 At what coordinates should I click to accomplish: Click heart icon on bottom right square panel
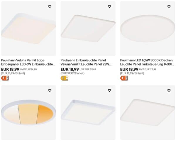(169, 90)
